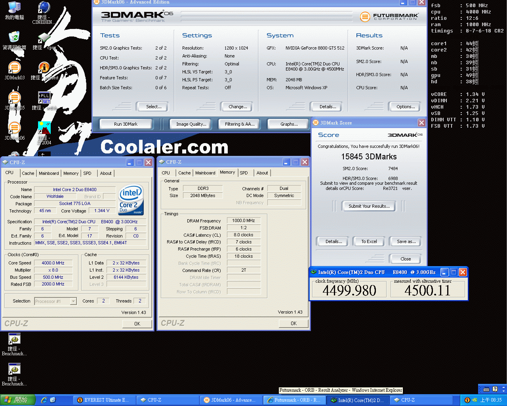This screenshot has width=507, height=406.
Task: Click the setfsb PLL SET shortcut icon
Action: (44, 101)
